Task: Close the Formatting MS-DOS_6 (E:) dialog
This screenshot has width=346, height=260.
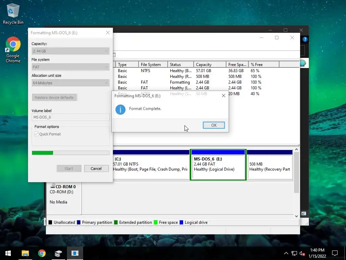Action: pyautogui.click(x=108, y=32)
